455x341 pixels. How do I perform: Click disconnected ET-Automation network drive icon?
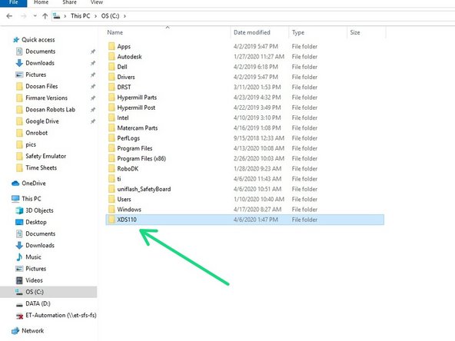[19, 316]
